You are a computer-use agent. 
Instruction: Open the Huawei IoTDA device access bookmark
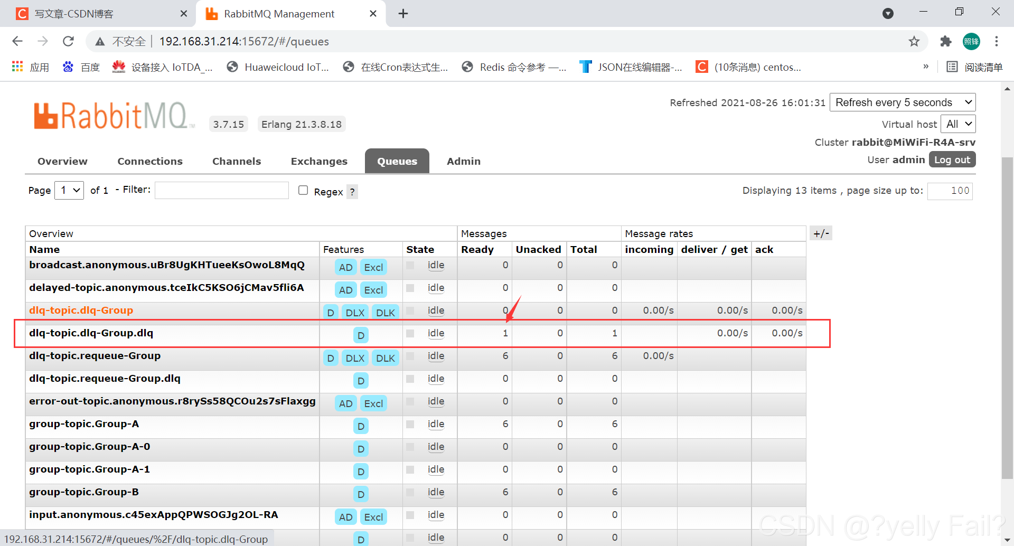(x=163, y=67)
